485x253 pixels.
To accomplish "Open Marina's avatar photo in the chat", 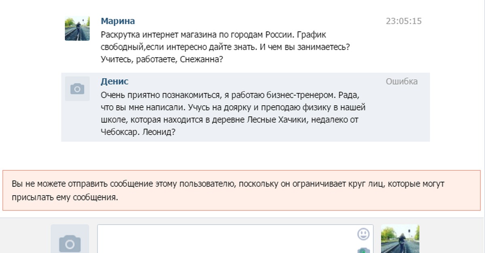I will [77, 29].
